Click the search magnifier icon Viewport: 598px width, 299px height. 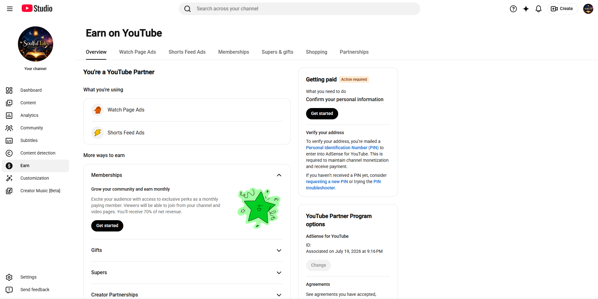pyautogui.click(x=187, y=9)
